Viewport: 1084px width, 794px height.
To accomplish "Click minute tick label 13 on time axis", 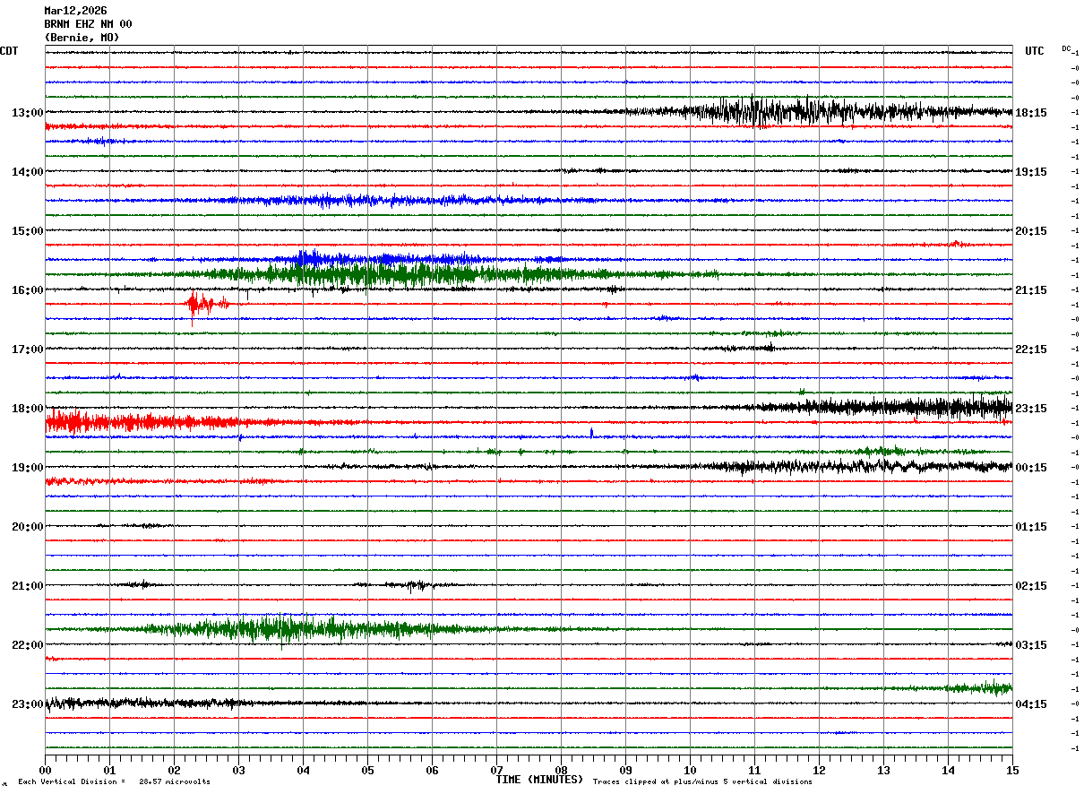I will coord(883,770).
